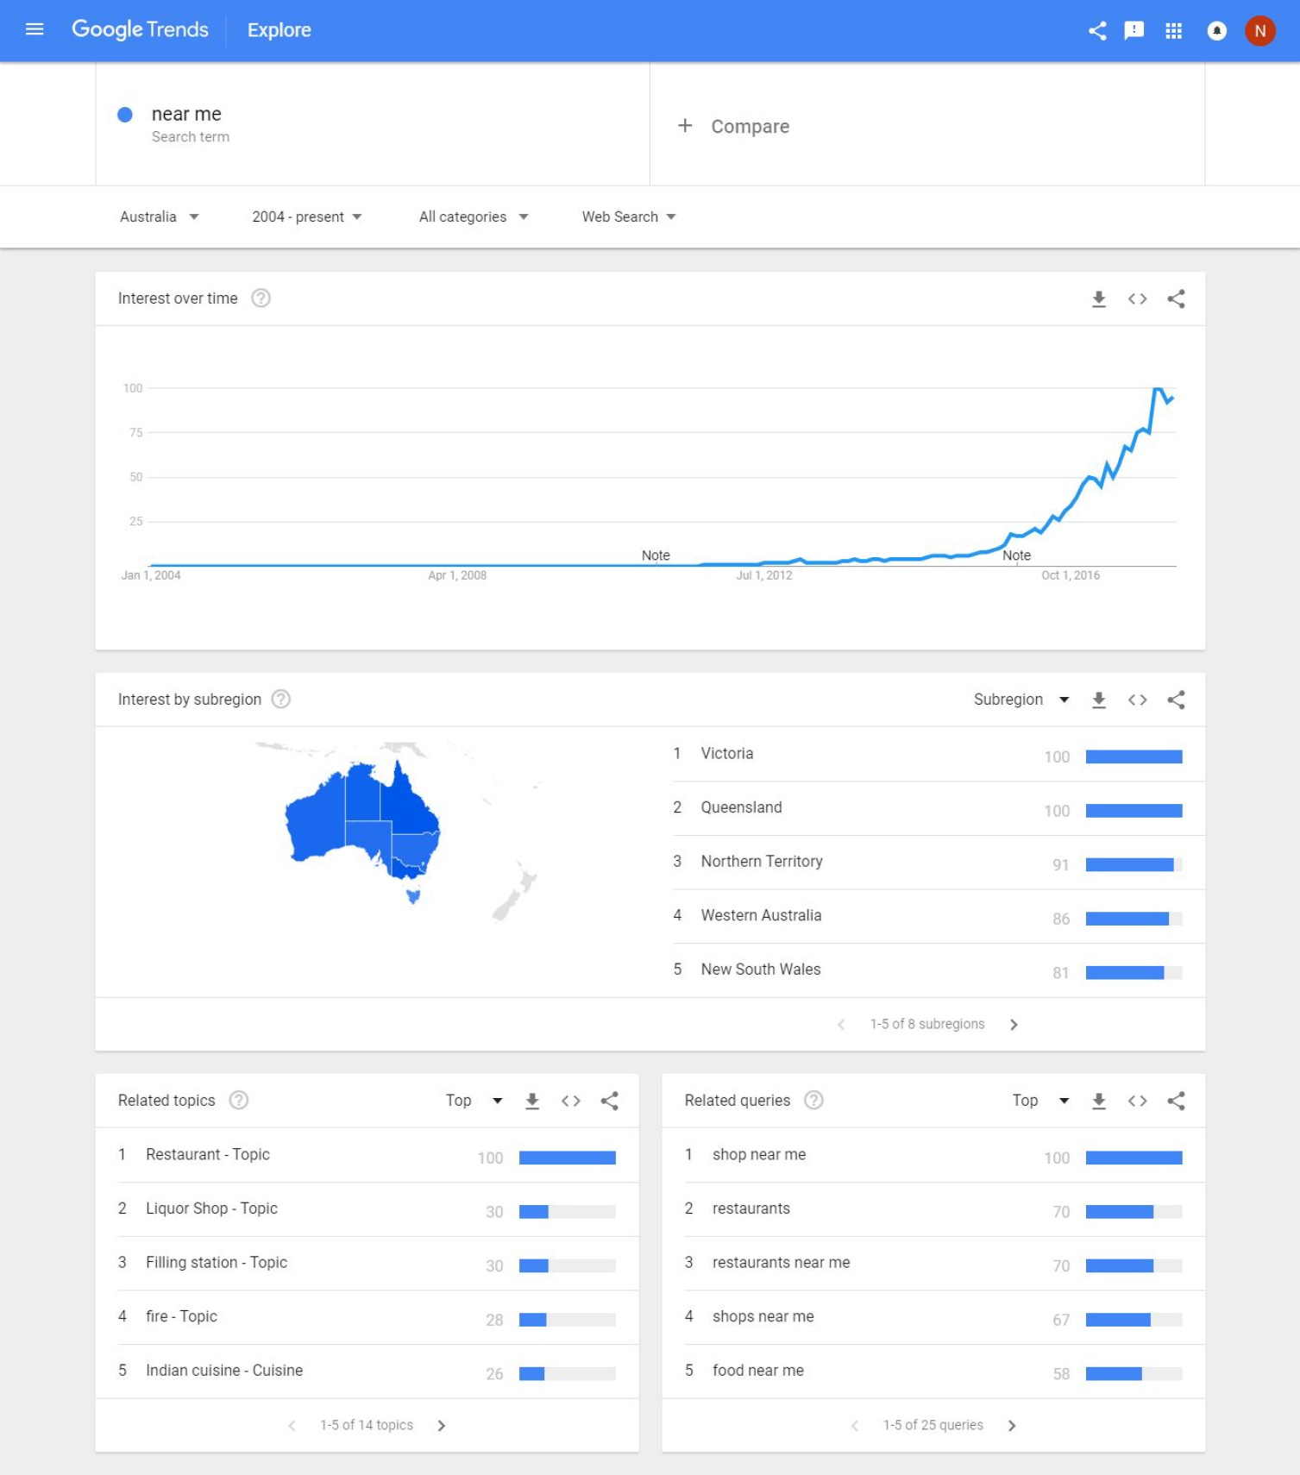
Task: Open the hamburger main menu
Action: click(x=35, y=30)
